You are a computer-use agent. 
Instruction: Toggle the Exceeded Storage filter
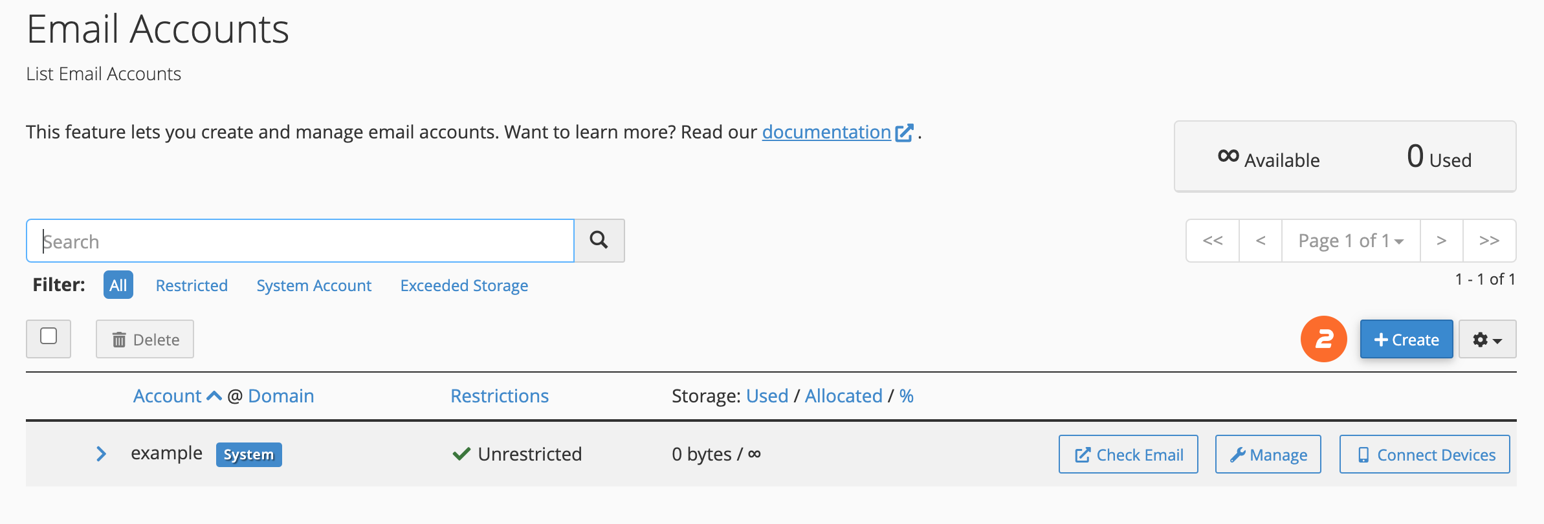tap(463, 285)
